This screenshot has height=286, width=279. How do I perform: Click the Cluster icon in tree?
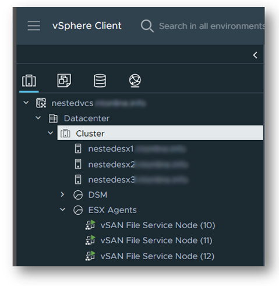(65, 134)
